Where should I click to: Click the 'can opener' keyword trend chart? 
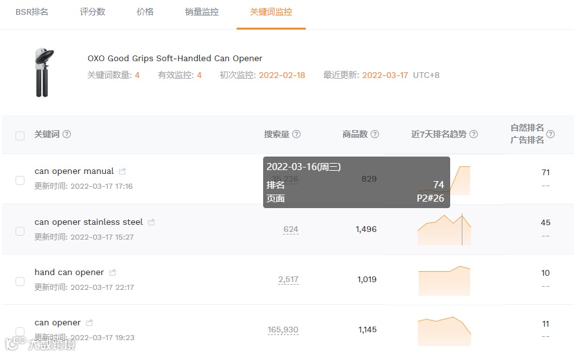(444, 331)
